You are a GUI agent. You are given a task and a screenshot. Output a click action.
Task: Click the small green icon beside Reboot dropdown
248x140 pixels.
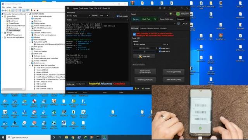170,14
